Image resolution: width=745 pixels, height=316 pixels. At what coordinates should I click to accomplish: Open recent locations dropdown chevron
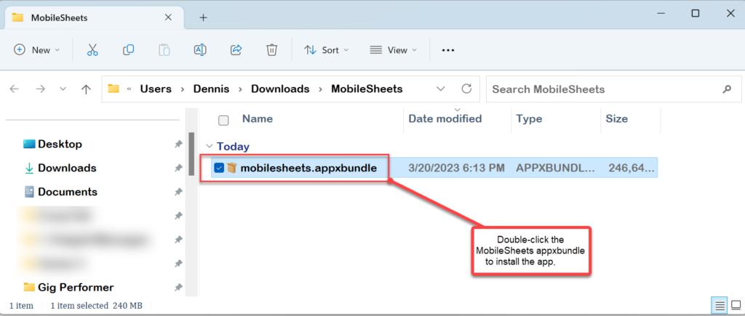click(63, 89)
